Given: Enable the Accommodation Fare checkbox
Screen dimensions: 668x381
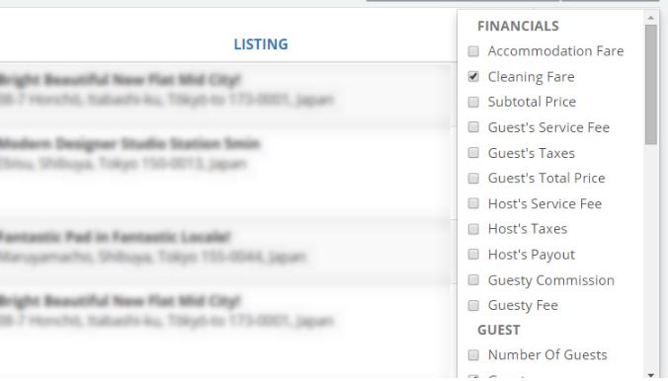Looking at the screenshot, I should point(473,51).
